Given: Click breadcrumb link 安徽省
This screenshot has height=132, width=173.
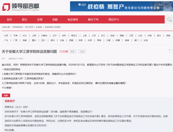Looking at the screenshot, I should point(39,27).
